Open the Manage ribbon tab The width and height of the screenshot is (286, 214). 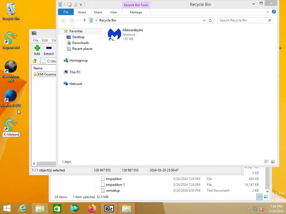coord(136,12)
